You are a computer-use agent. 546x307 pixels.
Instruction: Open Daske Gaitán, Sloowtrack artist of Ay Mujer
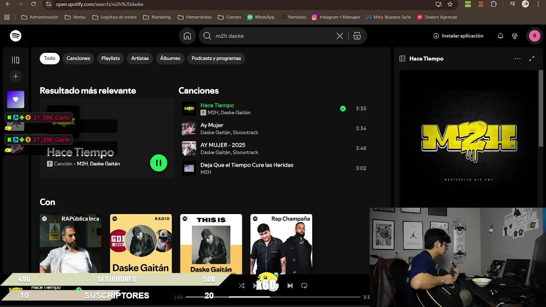coord(229,133)
